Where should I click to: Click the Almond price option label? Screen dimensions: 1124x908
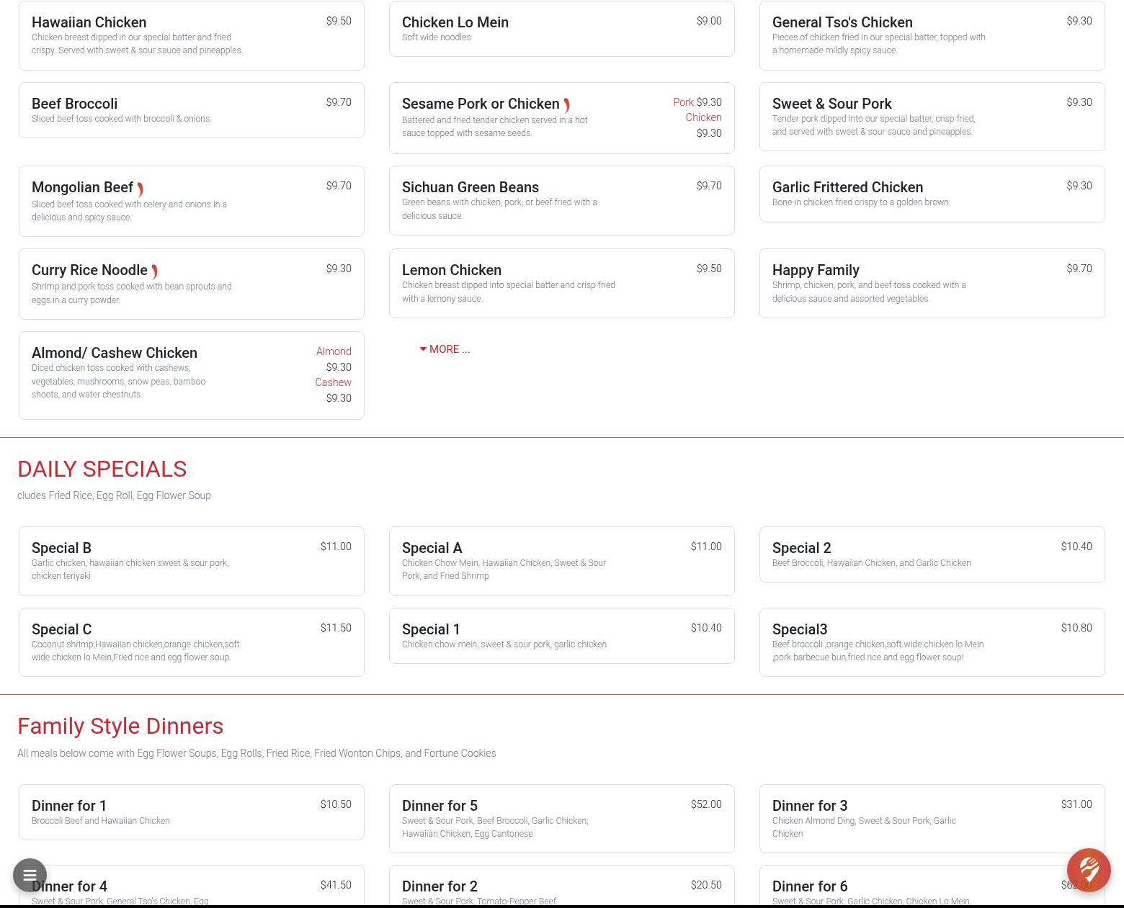334,351
